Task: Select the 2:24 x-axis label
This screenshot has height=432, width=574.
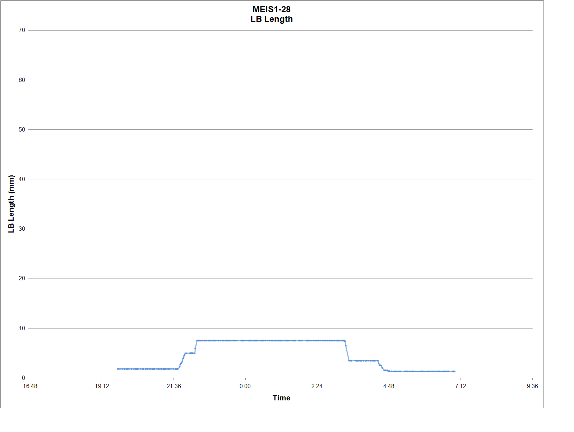Action: [x=317, y=386]
